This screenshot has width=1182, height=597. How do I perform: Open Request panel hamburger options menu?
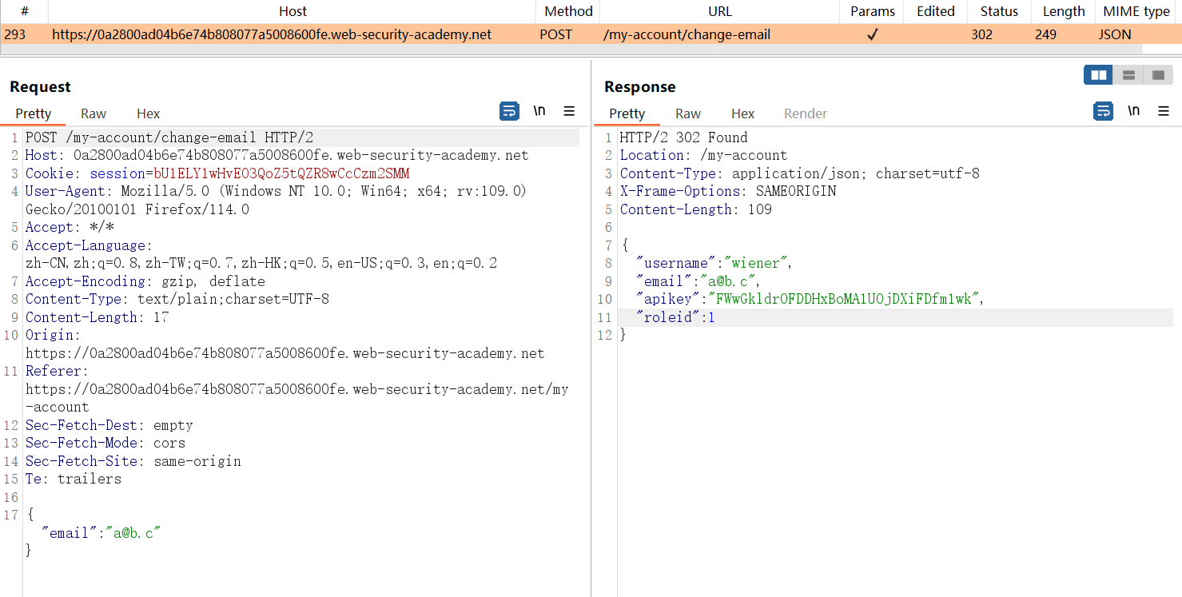tap(569, 111)
